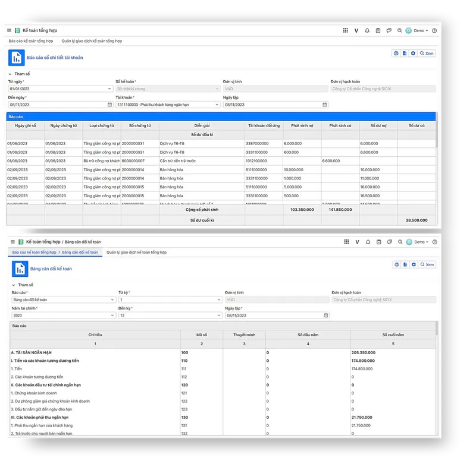Open the apps grid in top header

click(345, 30)
